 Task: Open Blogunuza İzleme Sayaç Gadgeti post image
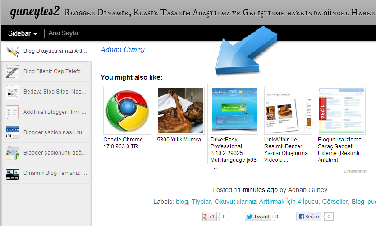(342, 111)
